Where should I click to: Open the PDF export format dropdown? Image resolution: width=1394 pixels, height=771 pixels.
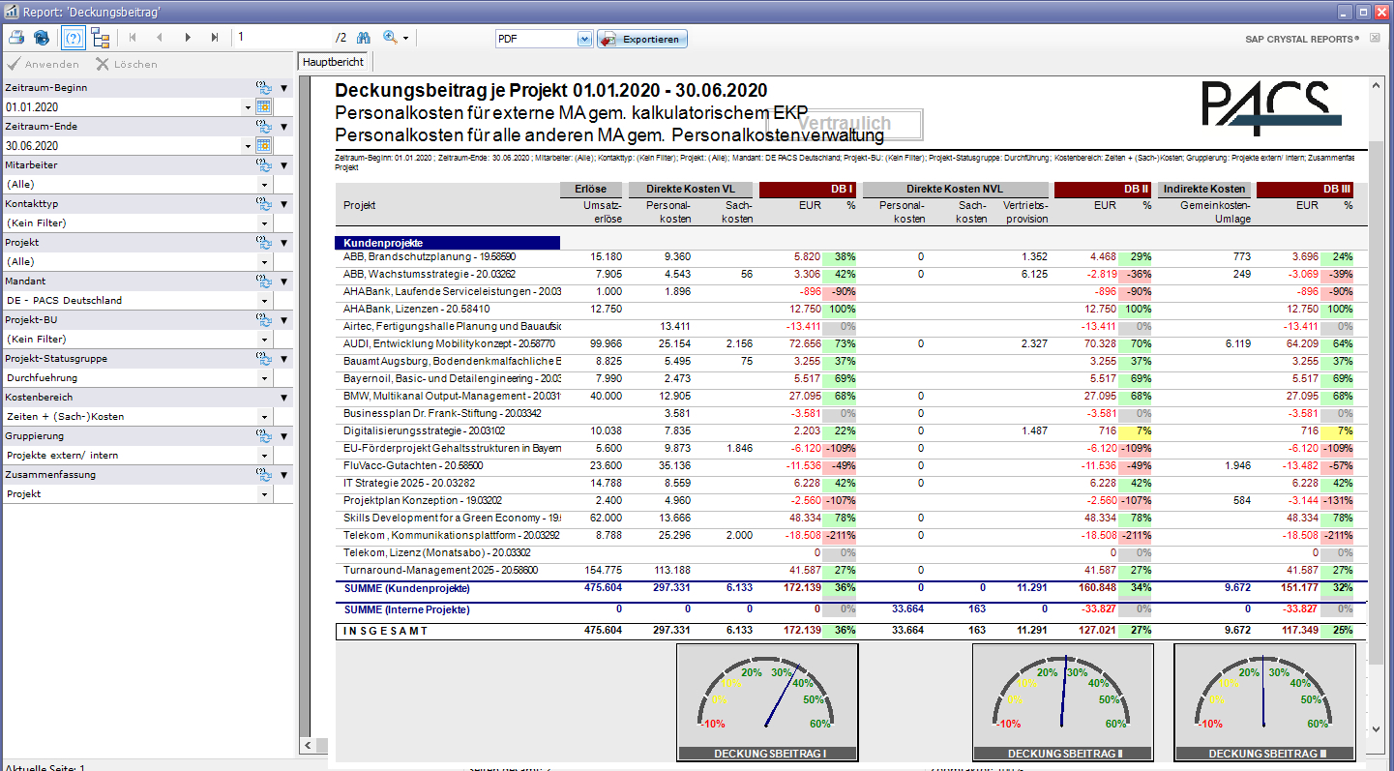click(x=584, y=39)
